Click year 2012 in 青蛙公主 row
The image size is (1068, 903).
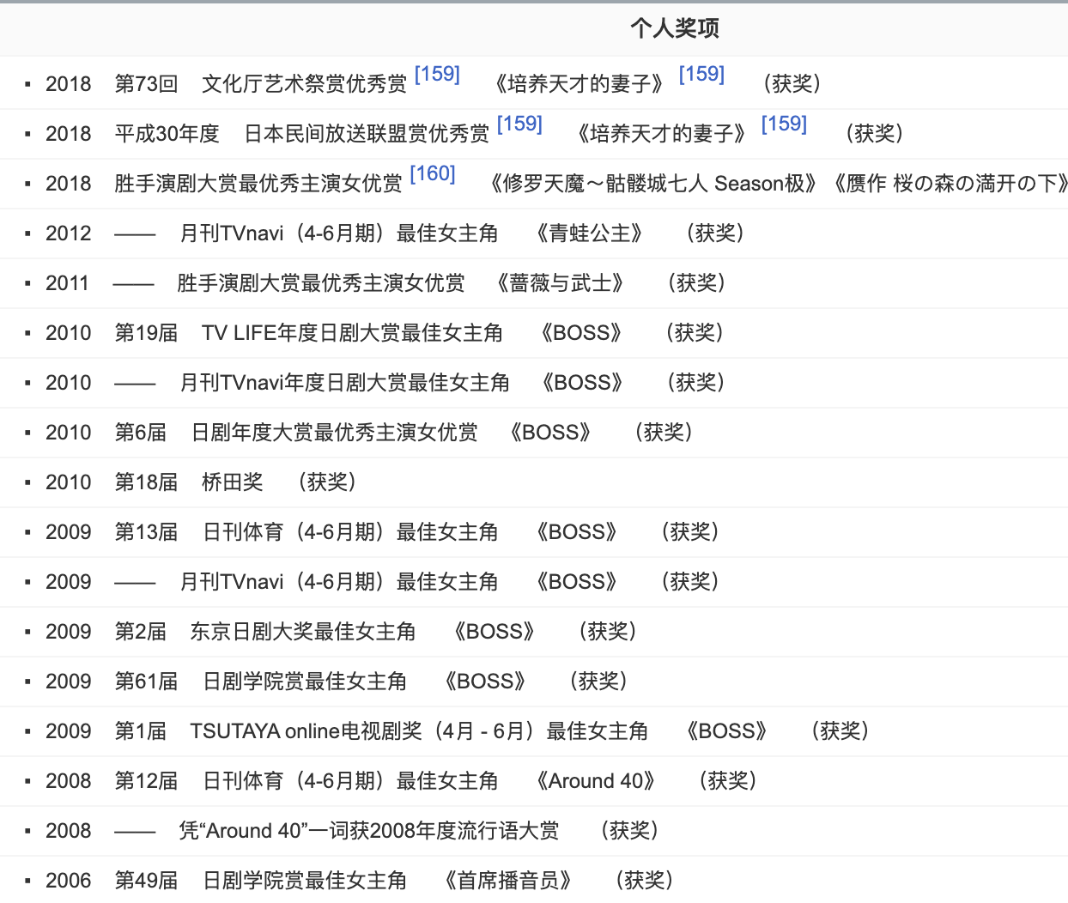(x=68, y=233)
